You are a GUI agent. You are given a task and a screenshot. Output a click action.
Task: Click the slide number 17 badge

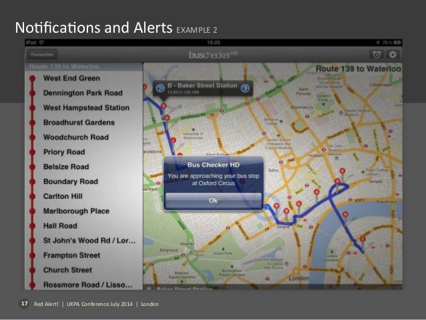[x=25, y=304]
